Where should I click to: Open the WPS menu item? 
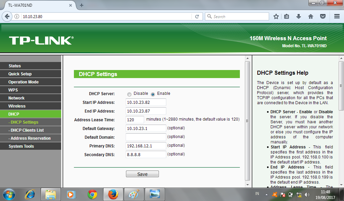coord(31,90)
